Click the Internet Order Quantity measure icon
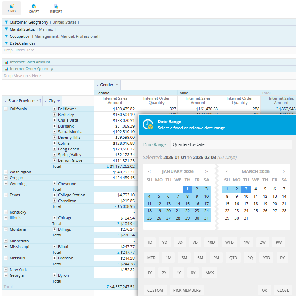Viewport: 296px width, 296px height. click(6, 69)
